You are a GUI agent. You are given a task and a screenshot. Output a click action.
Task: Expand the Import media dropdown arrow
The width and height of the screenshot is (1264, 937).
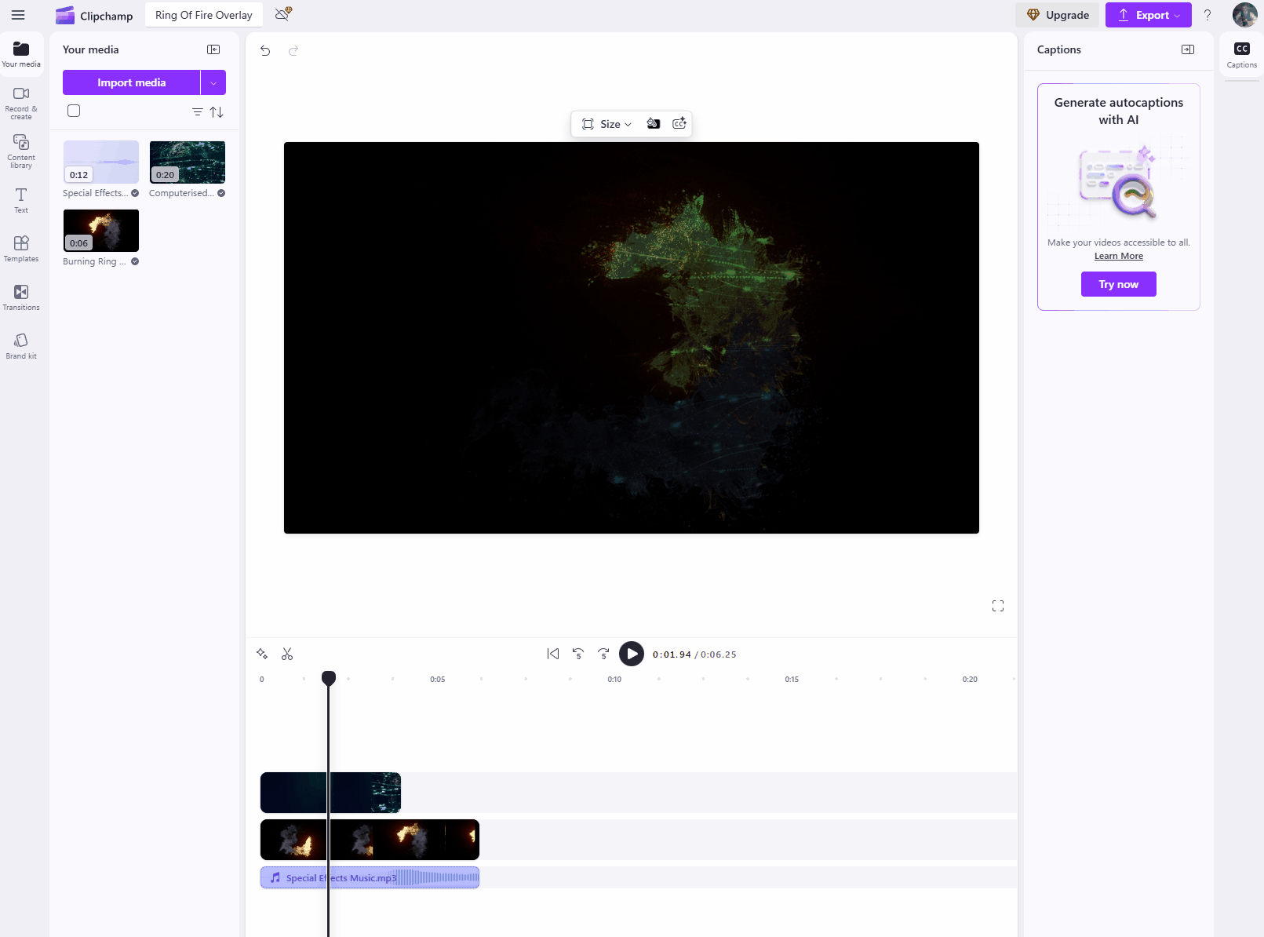213,82
